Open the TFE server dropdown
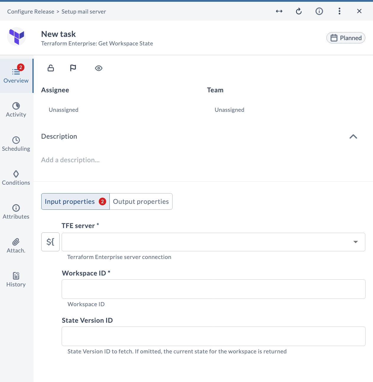 point(213,242)
